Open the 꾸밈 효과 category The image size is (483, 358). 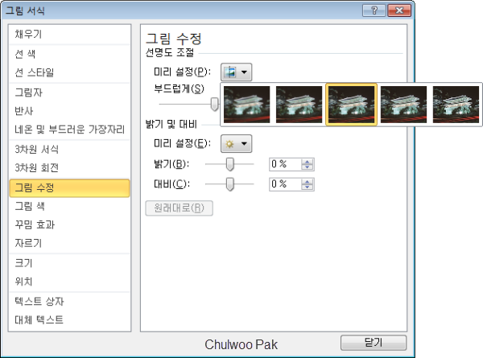(69, 224)
